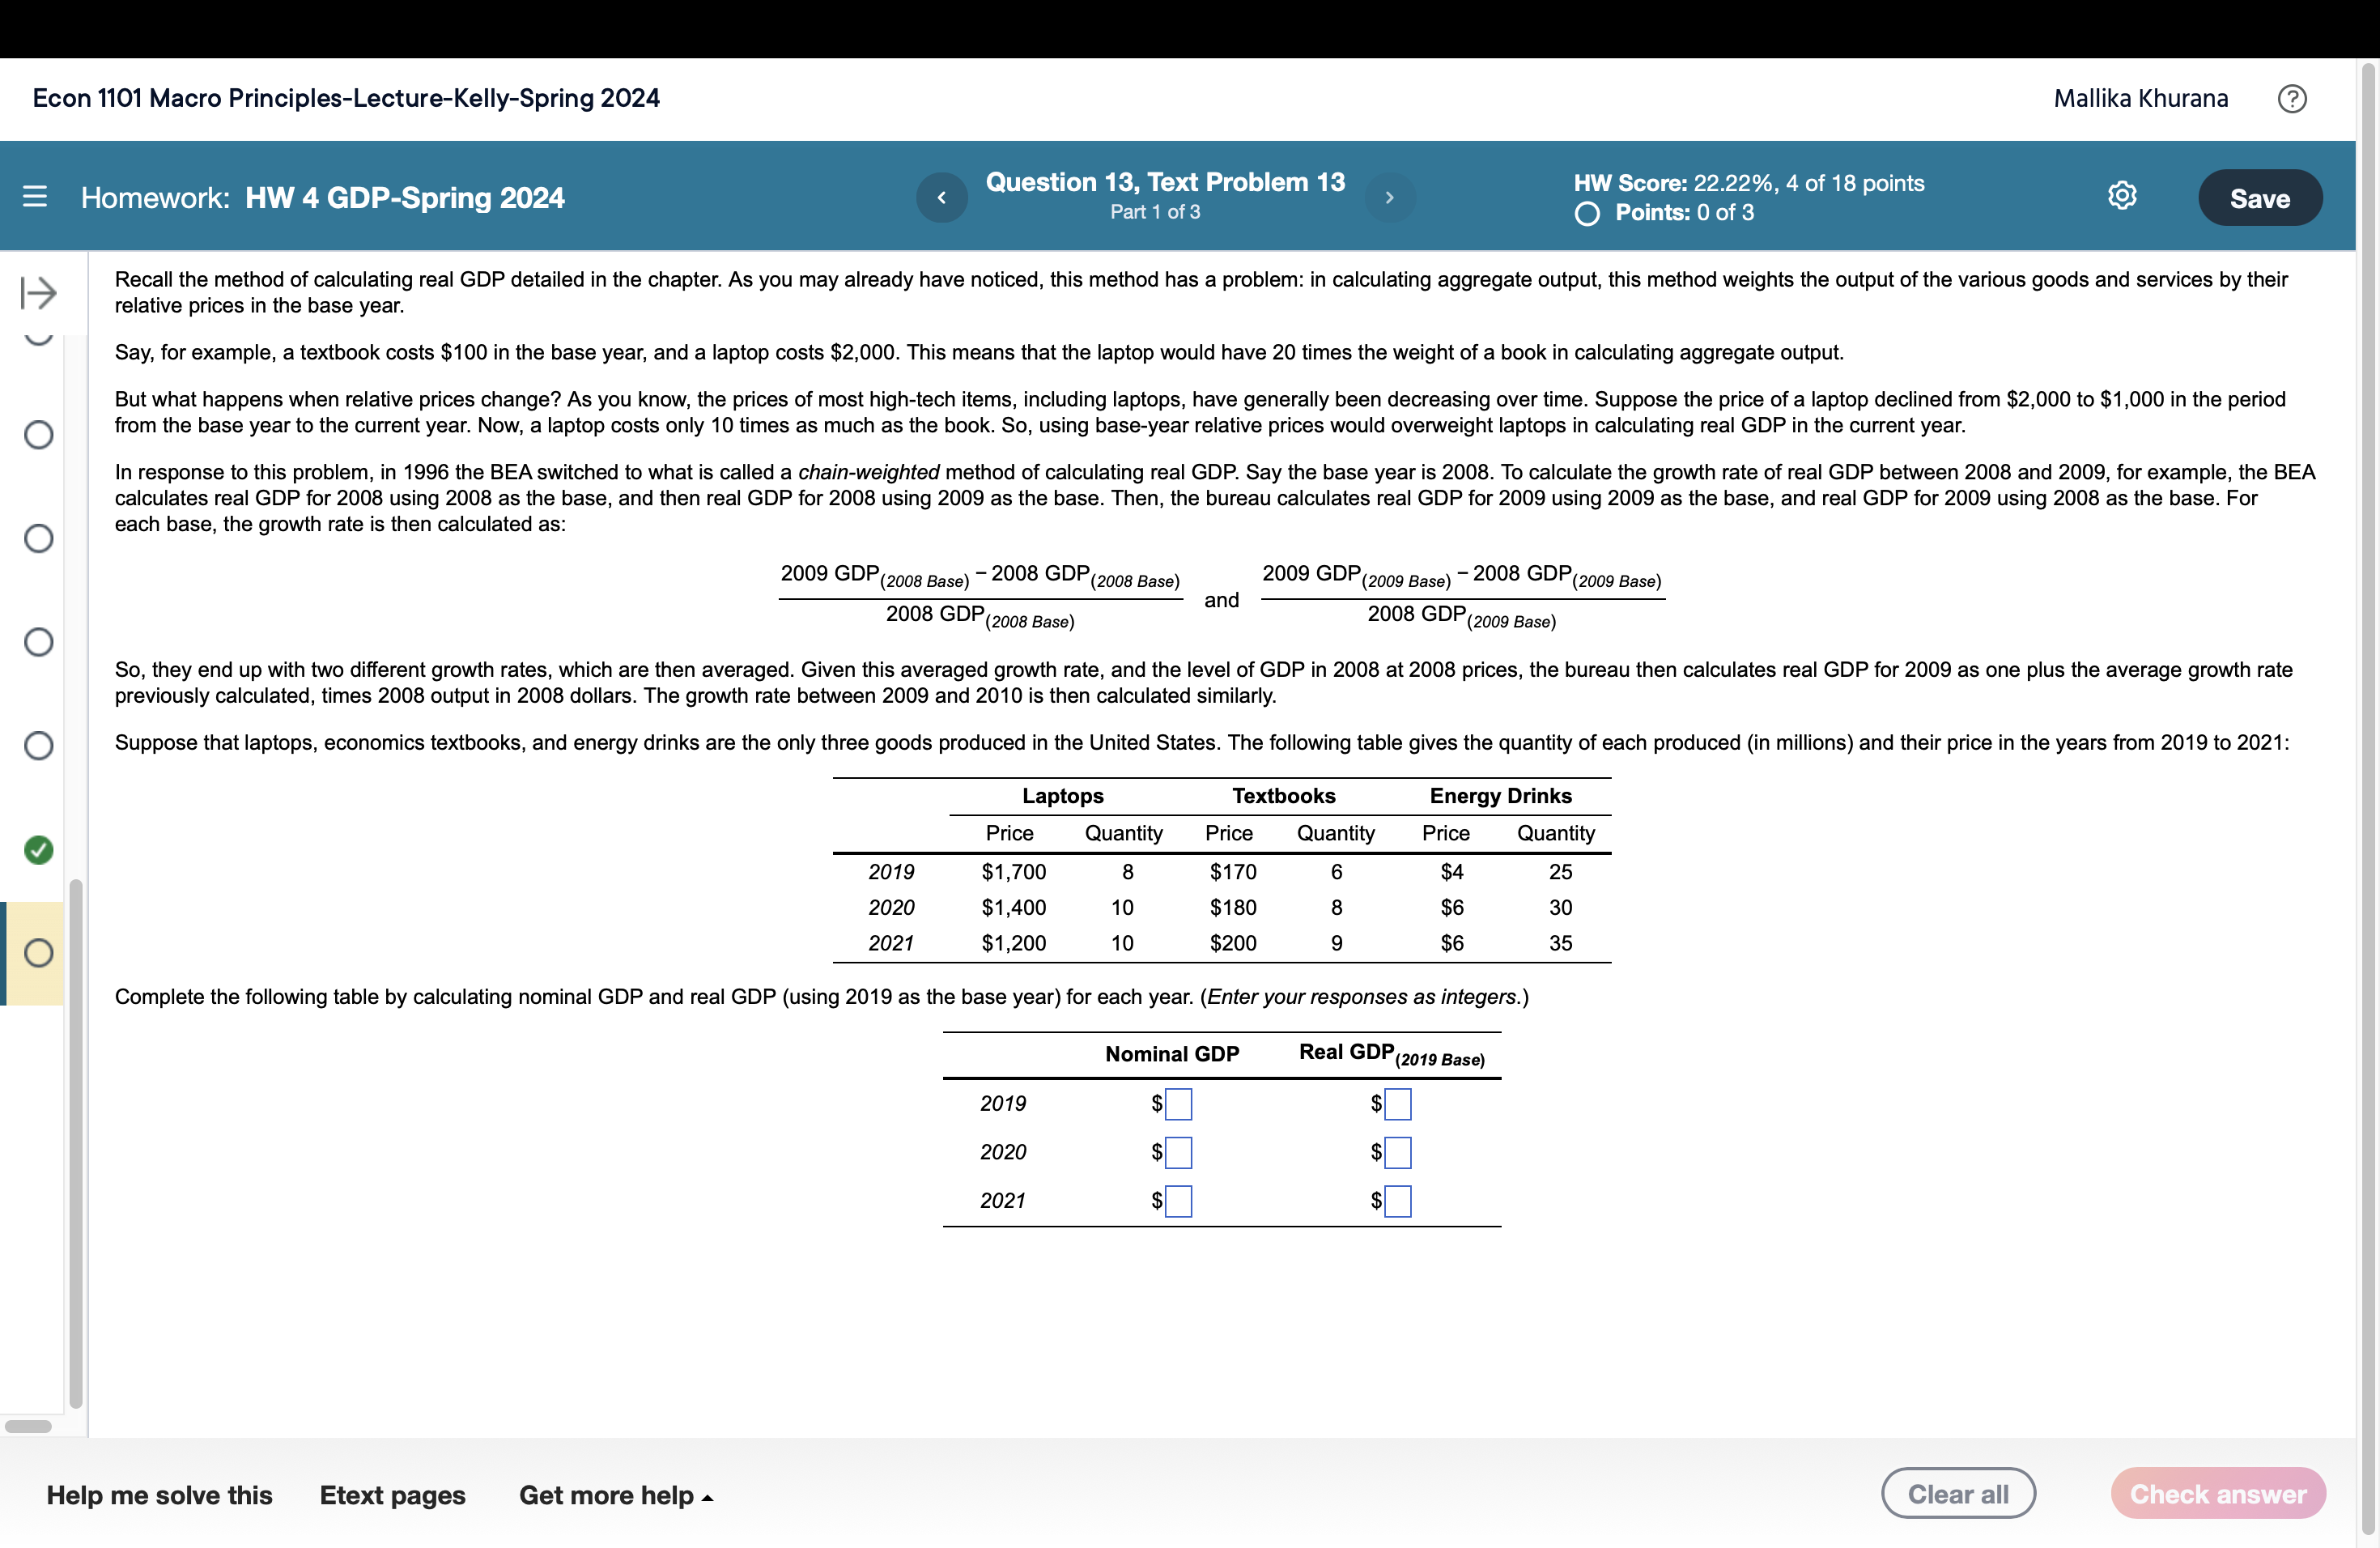Screen dimensions: 2380x1548
Task: Open Mallika Khurana user menu
Action: [x=2140, y=98]
